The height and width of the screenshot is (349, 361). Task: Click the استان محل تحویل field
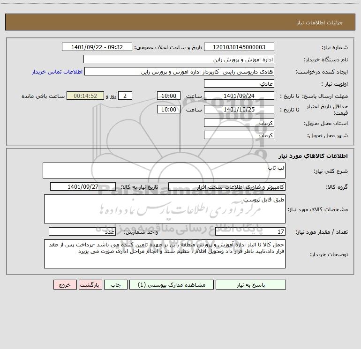coord(239,123)
